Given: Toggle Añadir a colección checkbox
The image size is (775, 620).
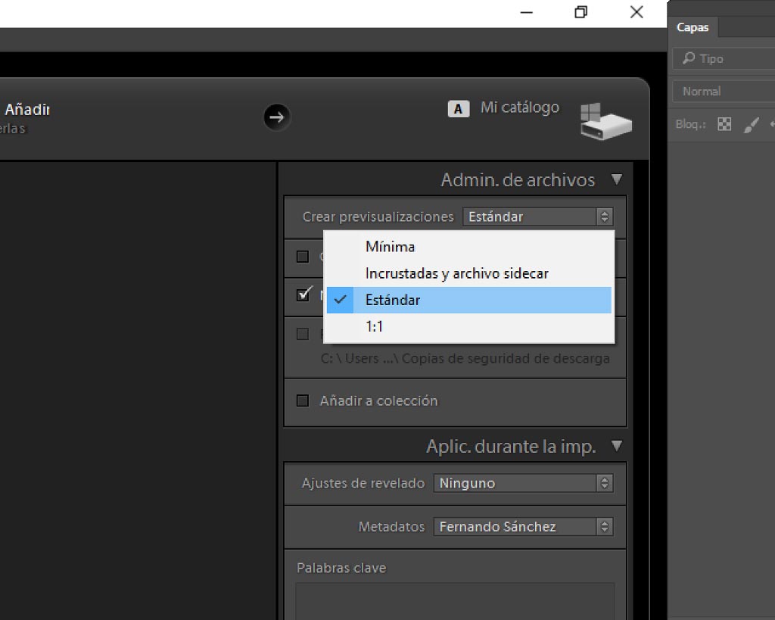Looking at the screenshot, I should click(x=303, y=400).
